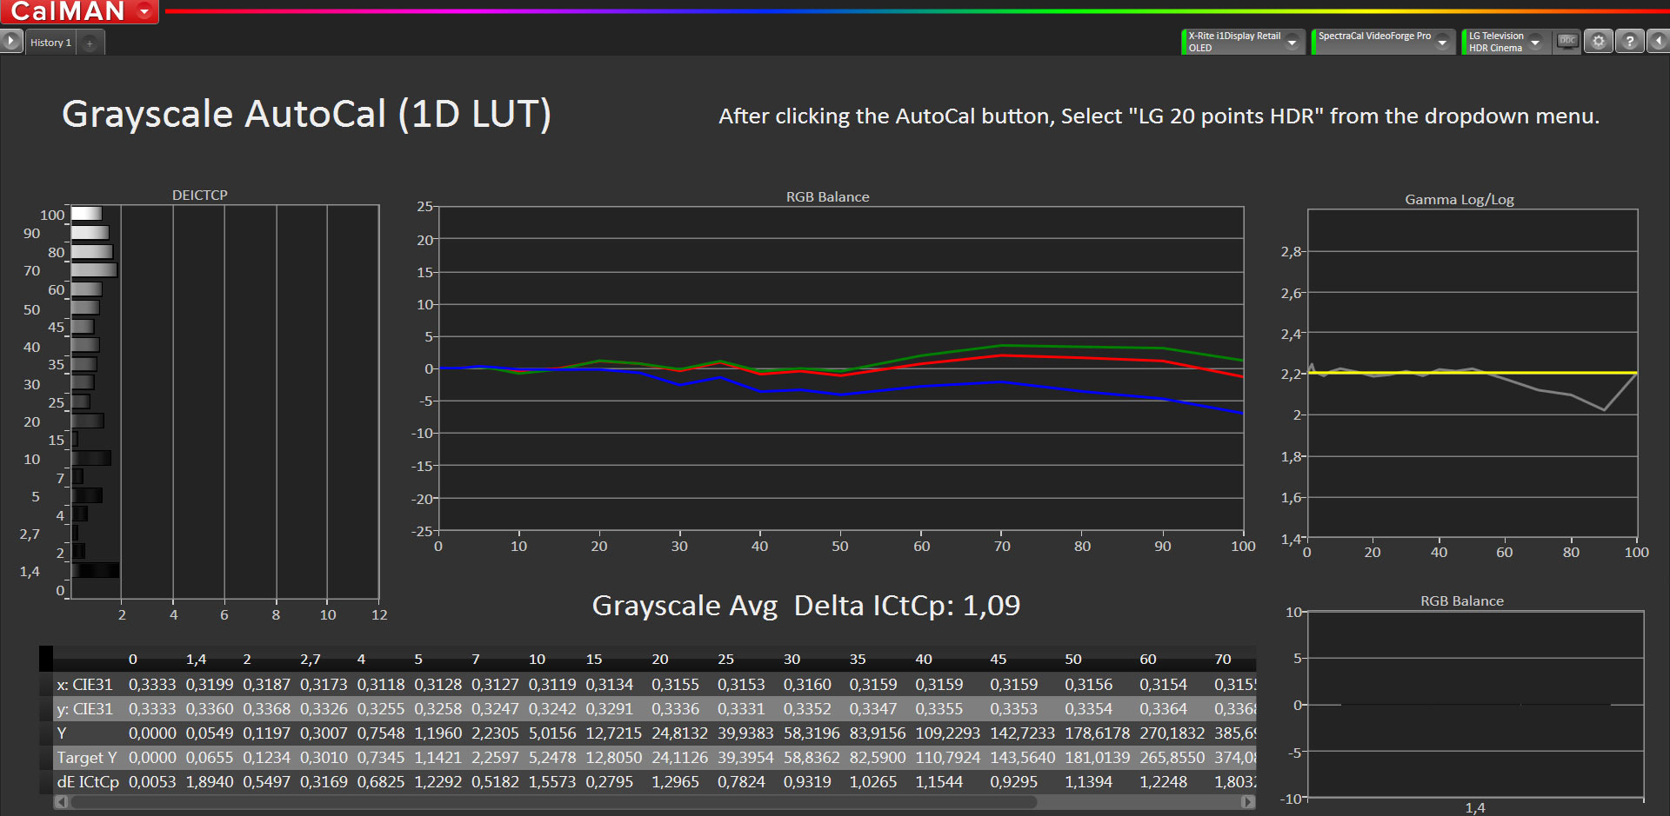Click the workflow play arrow button
This screenshot has width=1670, height=816.
[10, 41]
